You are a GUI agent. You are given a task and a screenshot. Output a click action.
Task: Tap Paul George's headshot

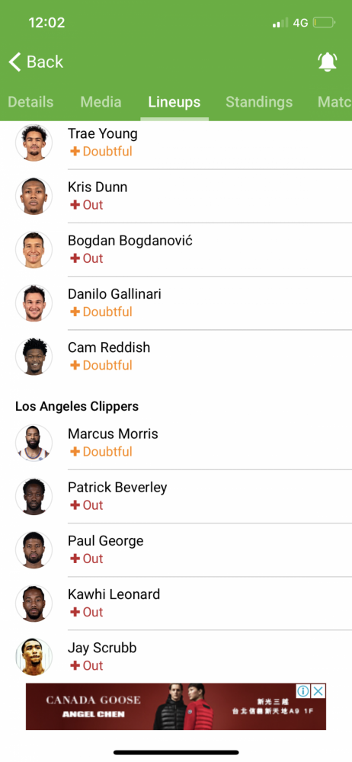point(34,549)
